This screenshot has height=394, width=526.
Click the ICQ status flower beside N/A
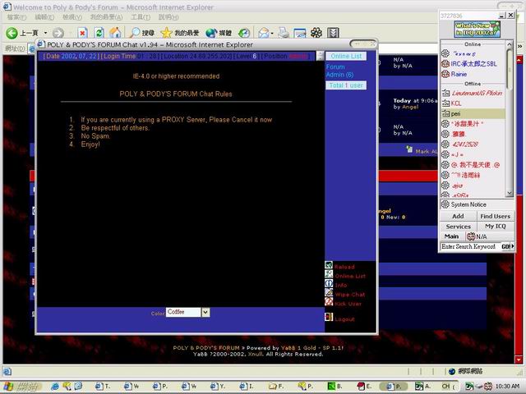[471, 236]
